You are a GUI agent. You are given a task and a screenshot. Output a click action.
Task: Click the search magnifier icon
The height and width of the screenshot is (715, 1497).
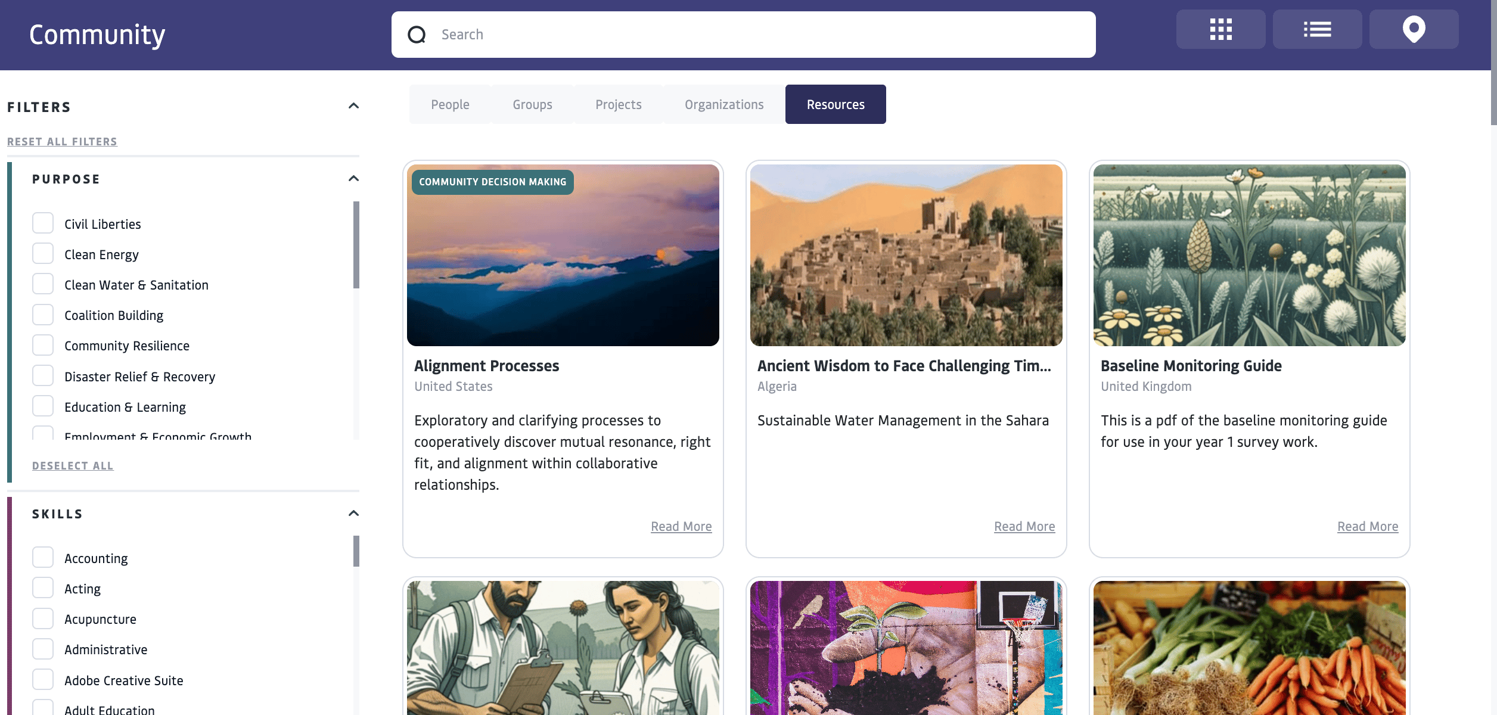click(x=417, y=35)
